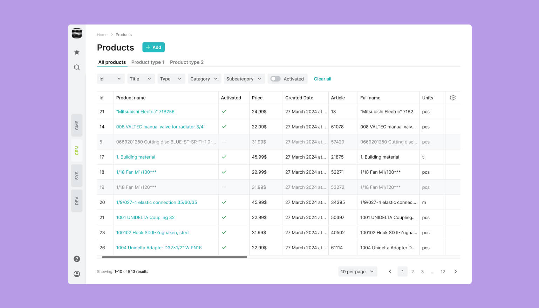Click the Clear all filters link
Viewport: 539px width, 308px height.
pos(322,79)
